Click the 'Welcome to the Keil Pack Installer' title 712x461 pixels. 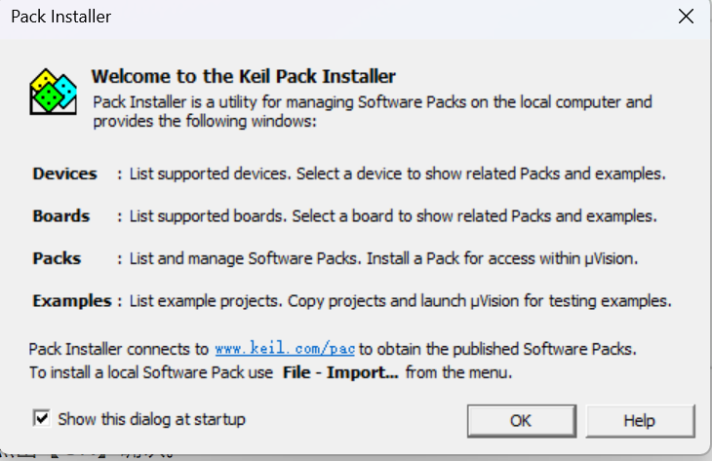pyautogui.click(x=244, y=76)
